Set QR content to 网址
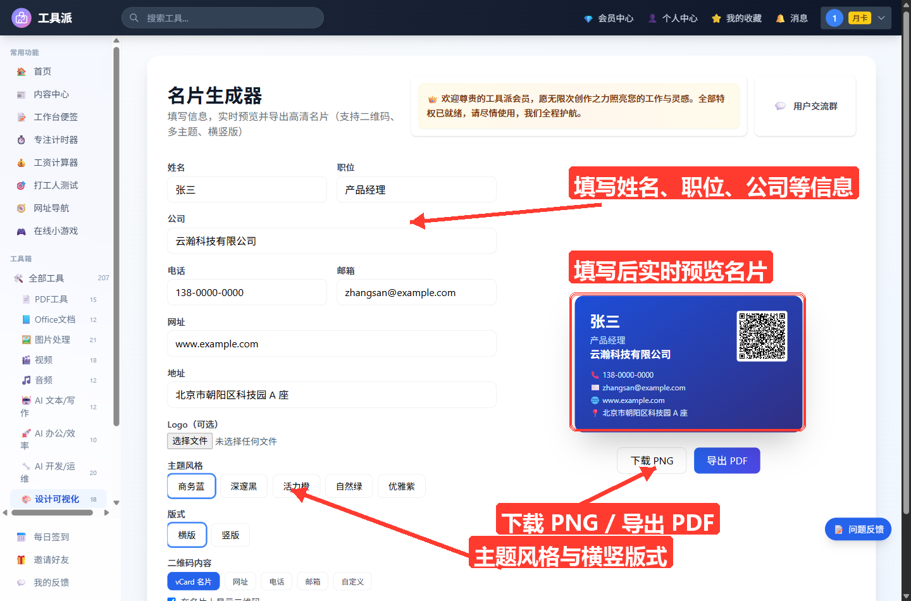The width and height of the screenshot is (911, 601). click(x=240, y=581)
